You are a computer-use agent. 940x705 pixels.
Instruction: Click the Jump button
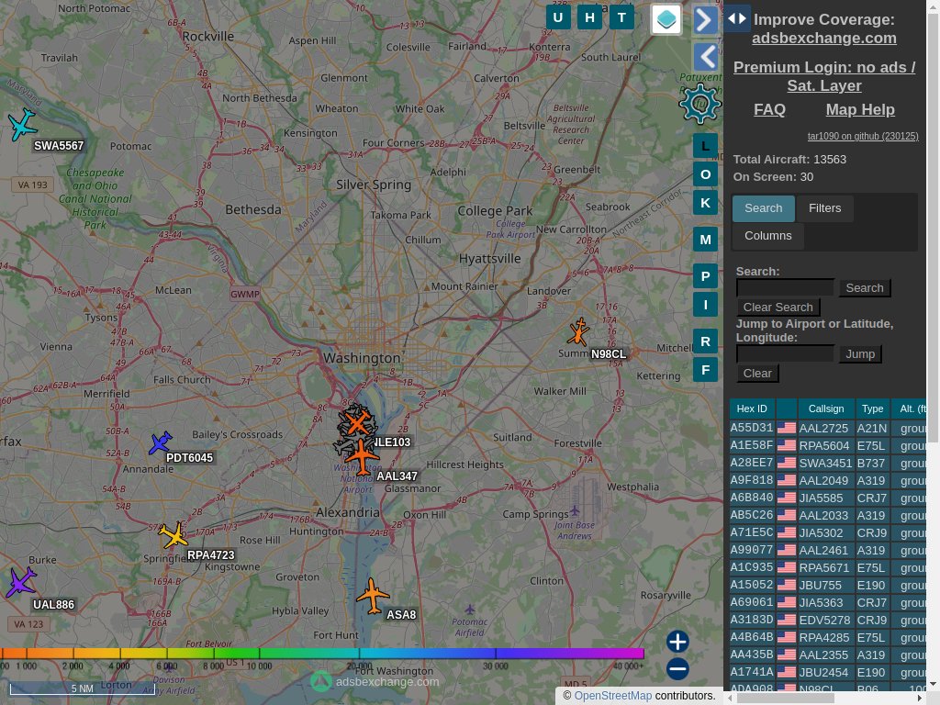(x=860, y=353)
